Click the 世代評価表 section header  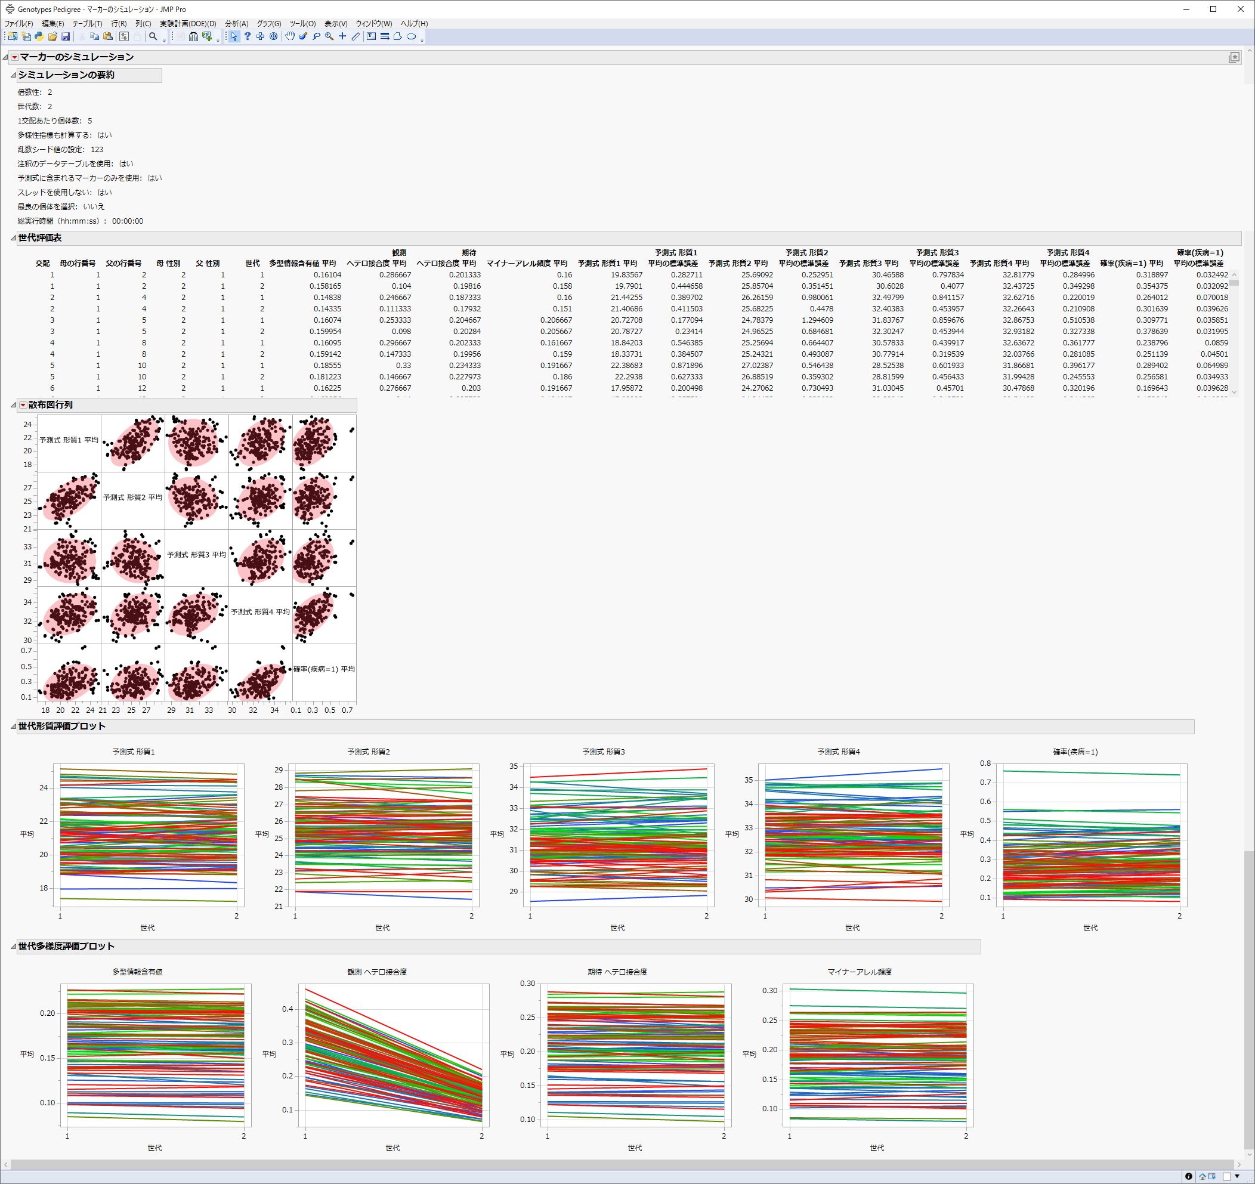point(40,238)
